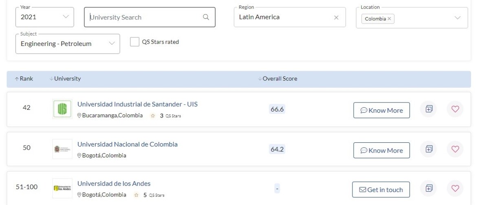Favorite Universidad de los Andes with heart
The width and height of the screenshot is (489, 205).
(x=455, y=188)
